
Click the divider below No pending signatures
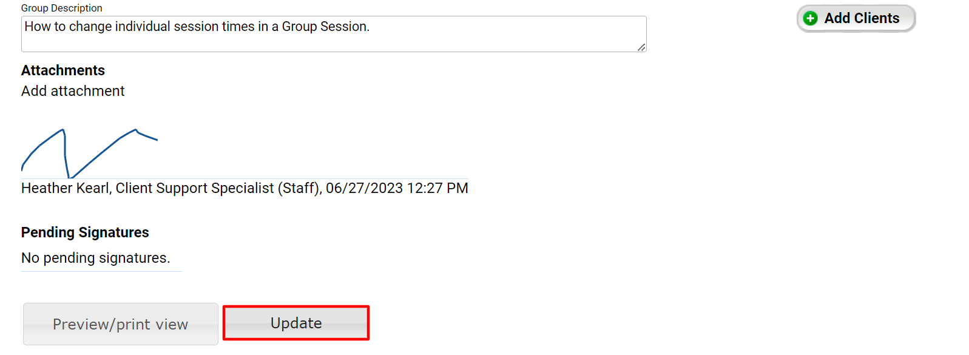[x=101, y=271]
